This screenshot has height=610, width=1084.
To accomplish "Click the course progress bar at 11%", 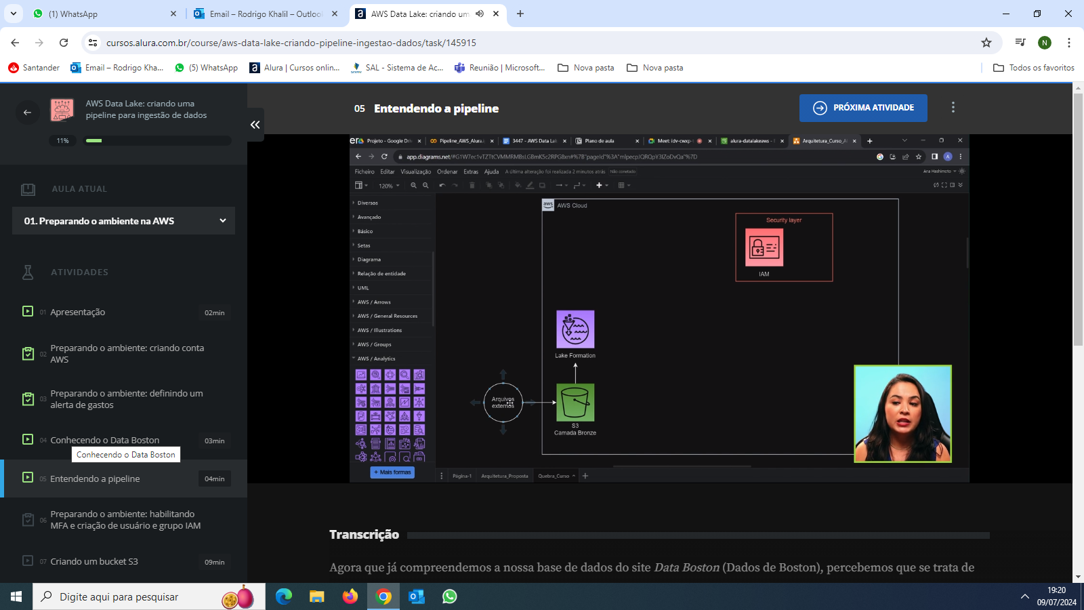I will pyautogui.click(x=157, y=141).
